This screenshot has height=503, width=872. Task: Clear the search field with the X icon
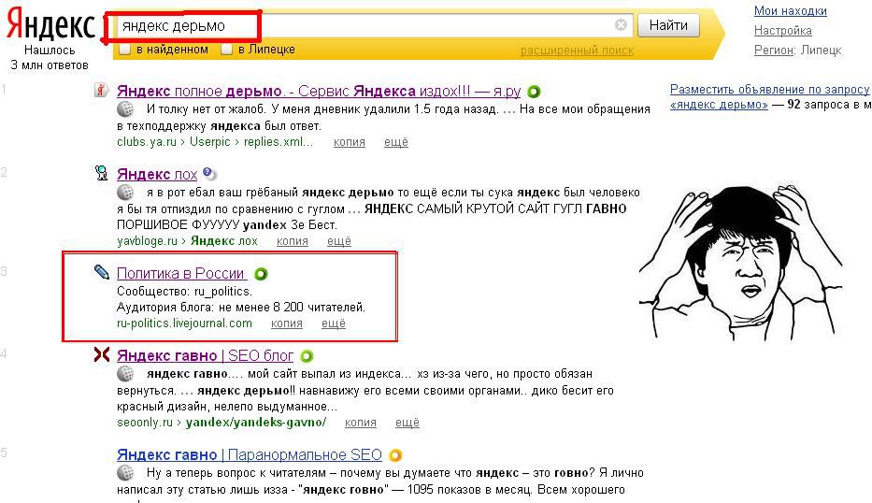[621, 25]
